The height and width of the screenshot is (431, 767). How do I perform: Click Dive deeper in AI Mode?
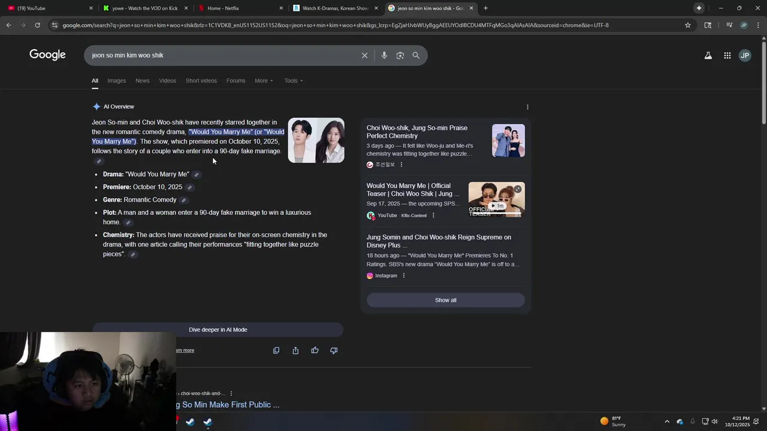[x=218, y=329]
